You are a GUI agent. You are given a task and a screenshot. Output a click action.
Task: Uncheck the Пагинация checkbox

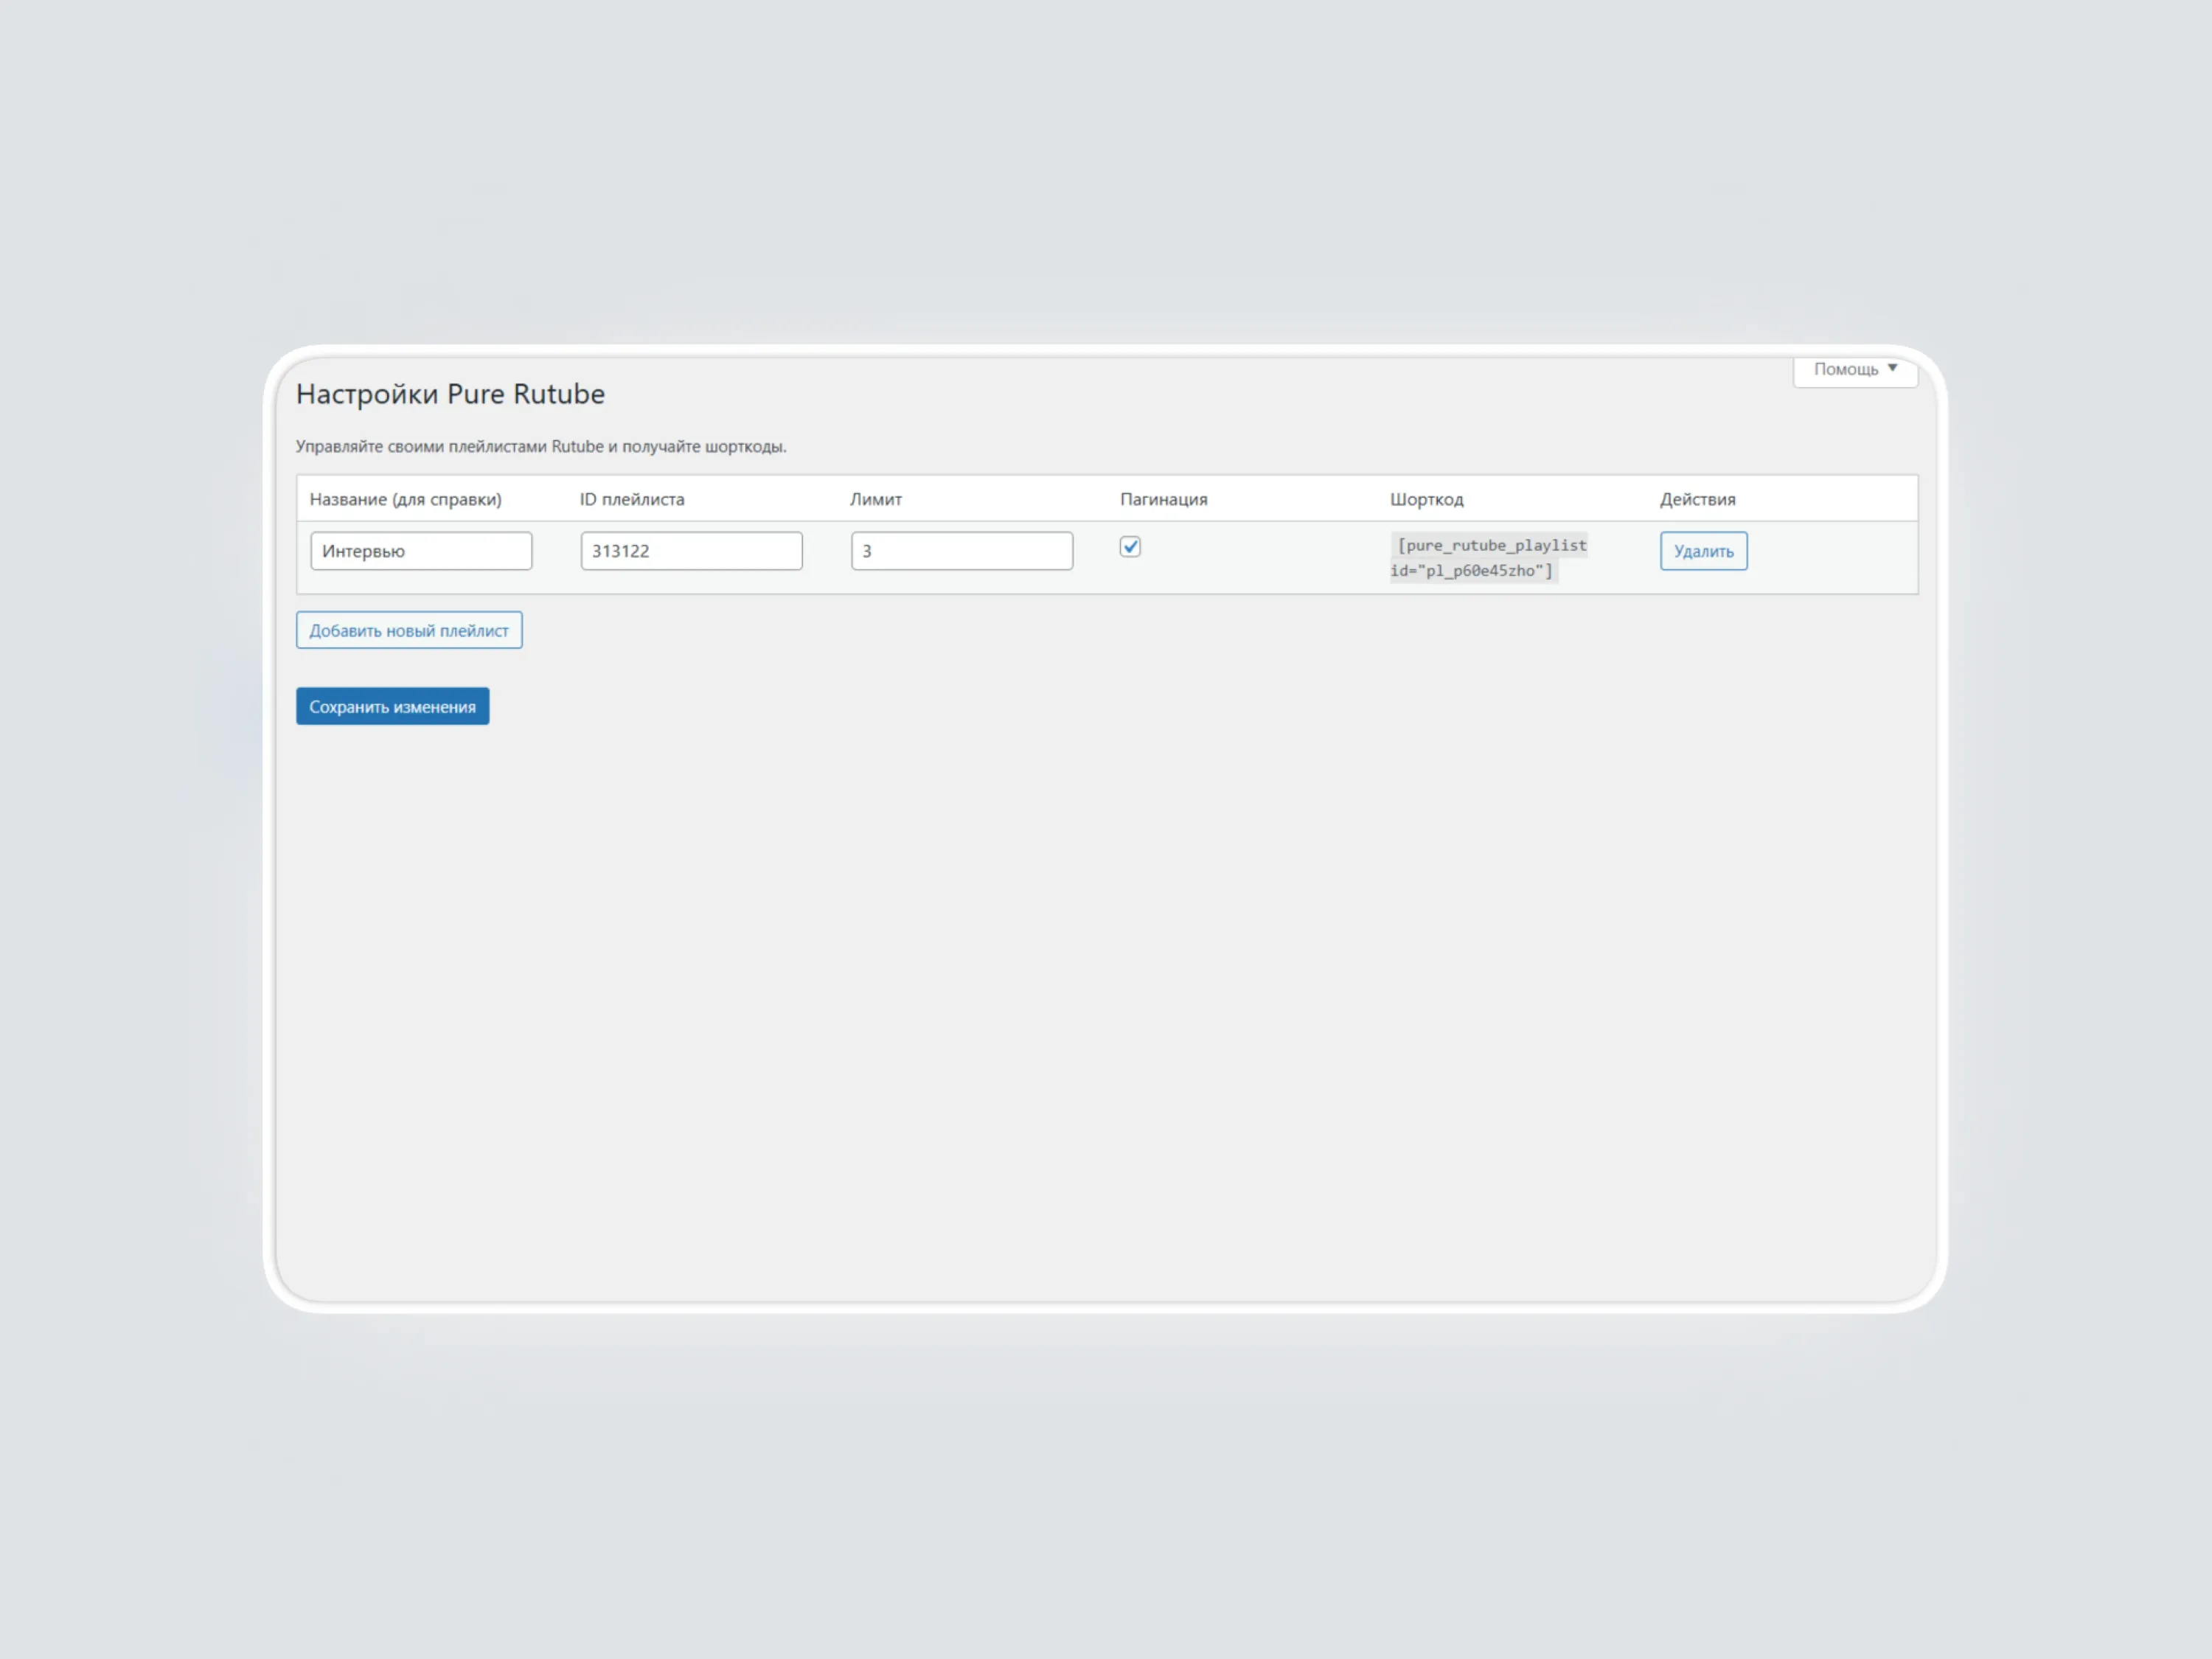(1130, 547)
